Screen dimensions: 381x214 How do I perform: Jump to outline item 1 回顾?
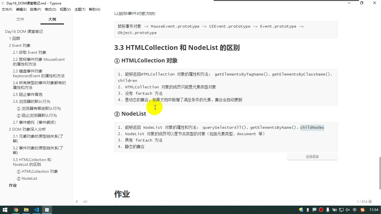click(15, 38)
